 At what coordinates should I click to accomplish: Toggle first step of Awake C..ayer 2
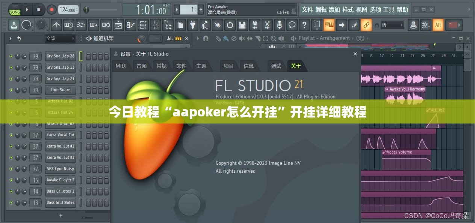(x=89, y=180)
